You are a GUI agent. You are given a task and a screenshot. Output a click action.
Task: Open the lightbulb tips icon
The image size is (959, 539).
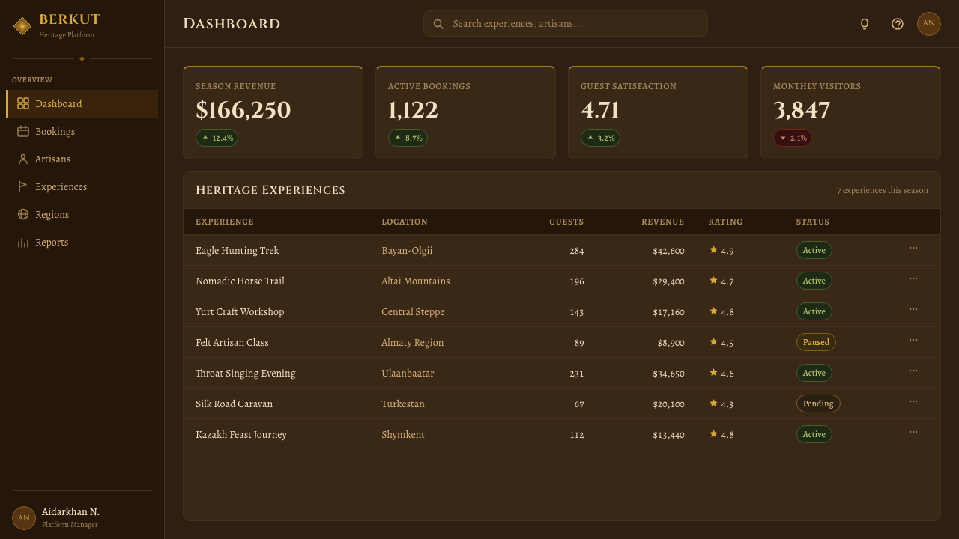tap(865, 24)
